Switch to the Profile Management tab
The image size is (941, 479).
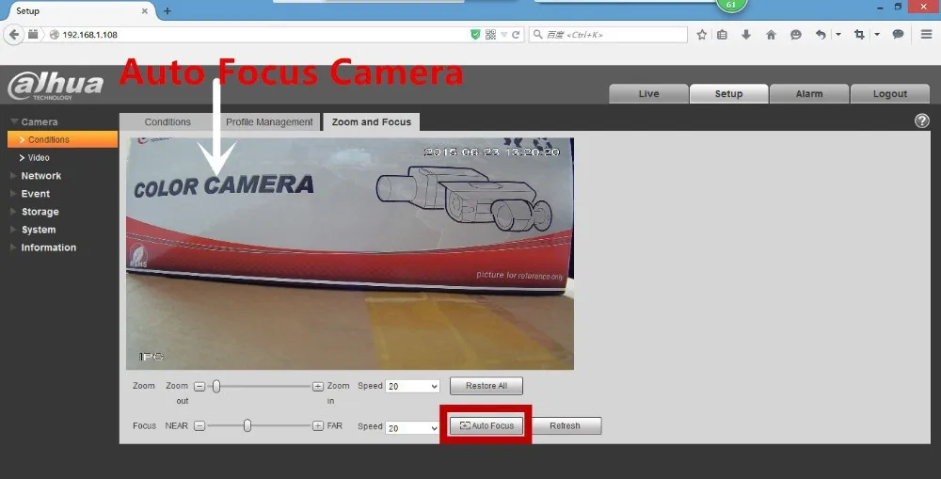269,121
